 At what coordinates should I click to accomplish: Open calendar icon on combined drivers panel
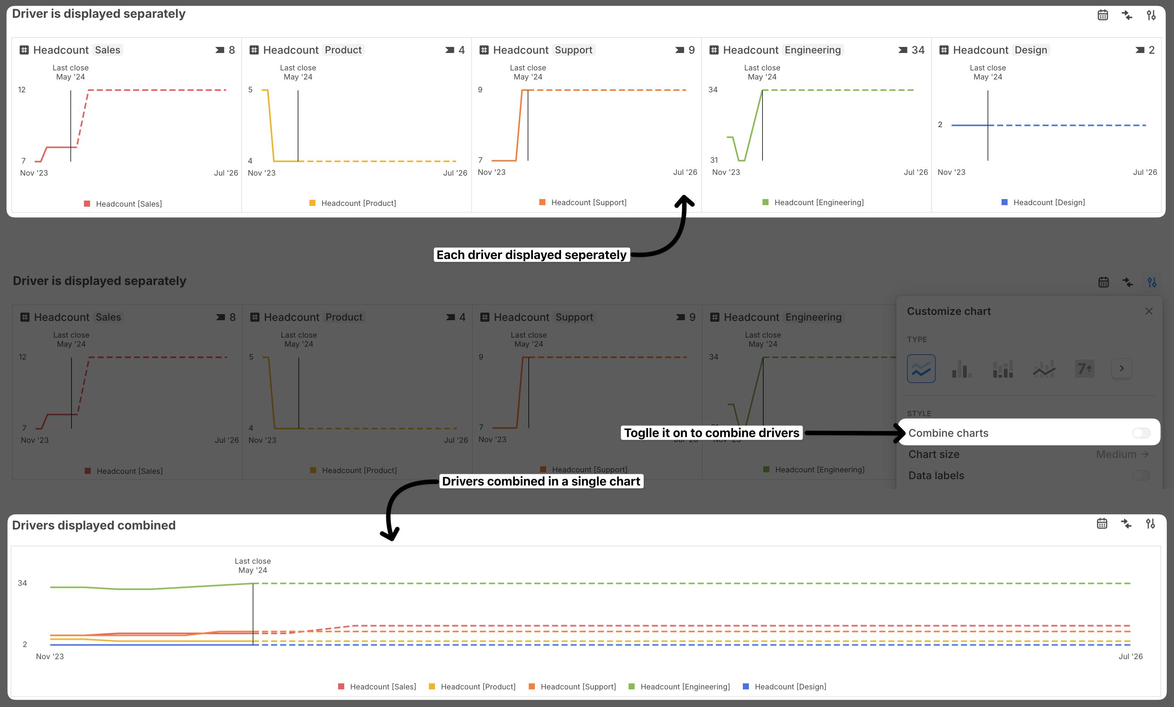click(1102, 523)
